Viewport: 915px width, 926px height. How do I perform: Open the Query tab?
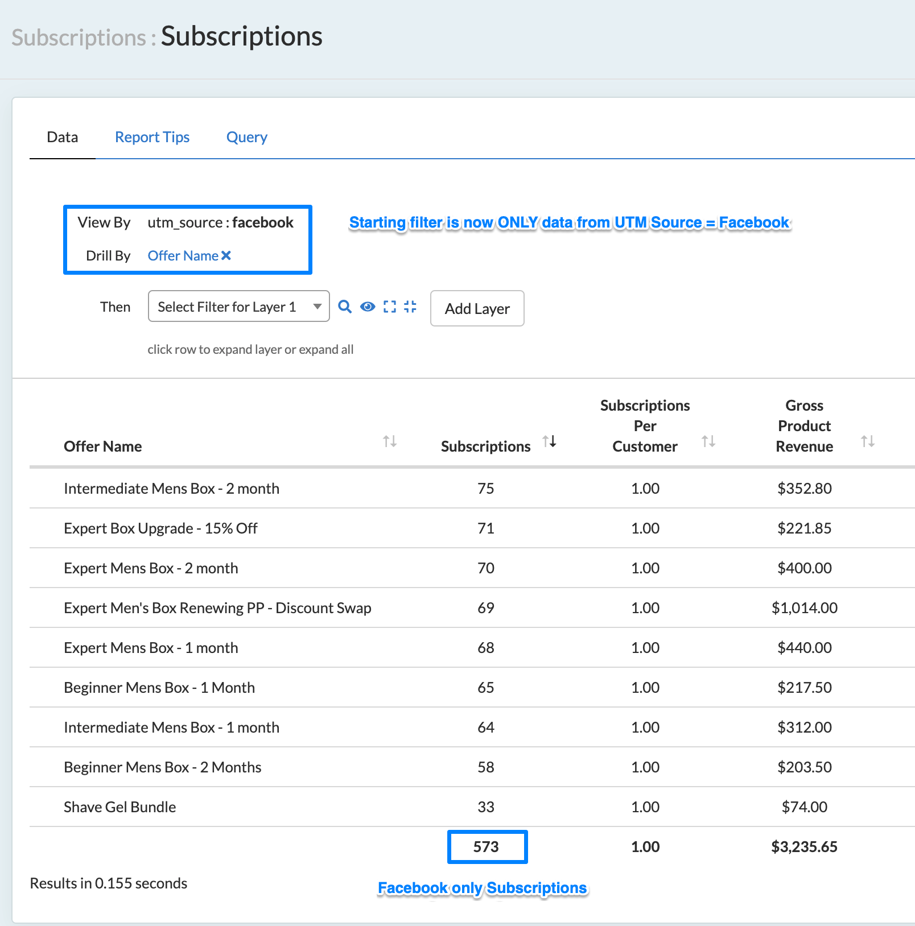(x=246, y=137)
